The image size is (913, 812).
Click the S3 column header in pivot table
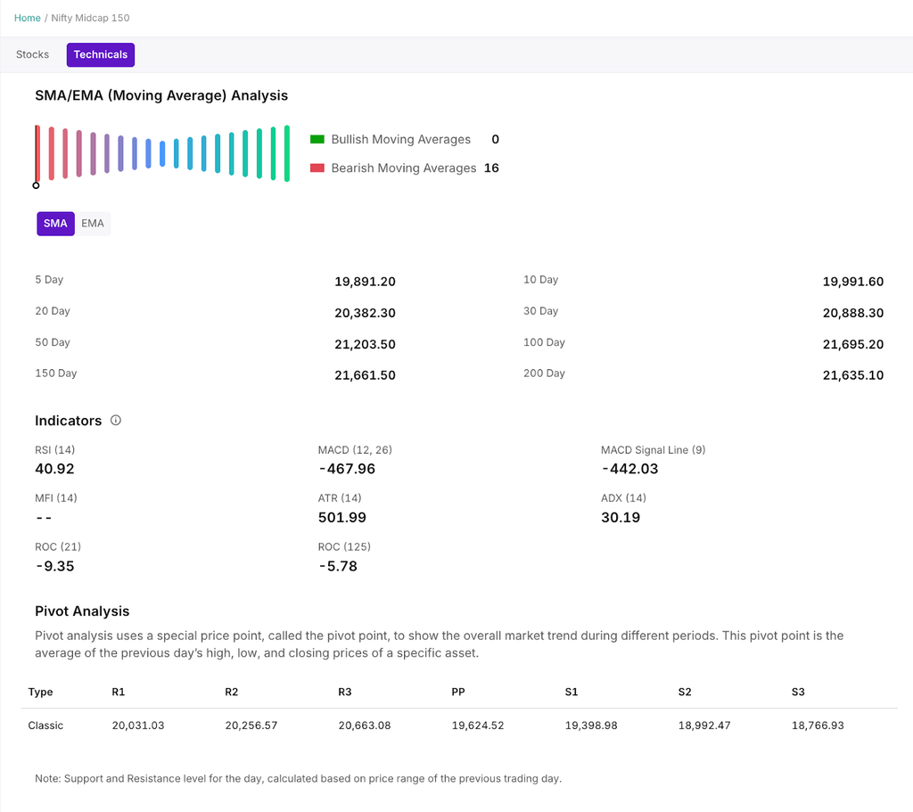(799, 692)
